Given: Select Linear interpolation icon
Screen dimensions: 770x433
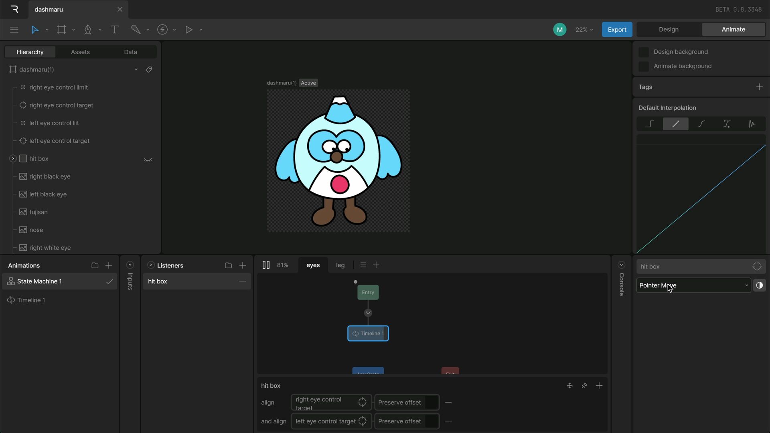Looking at the screenshot, I should 676,124.
